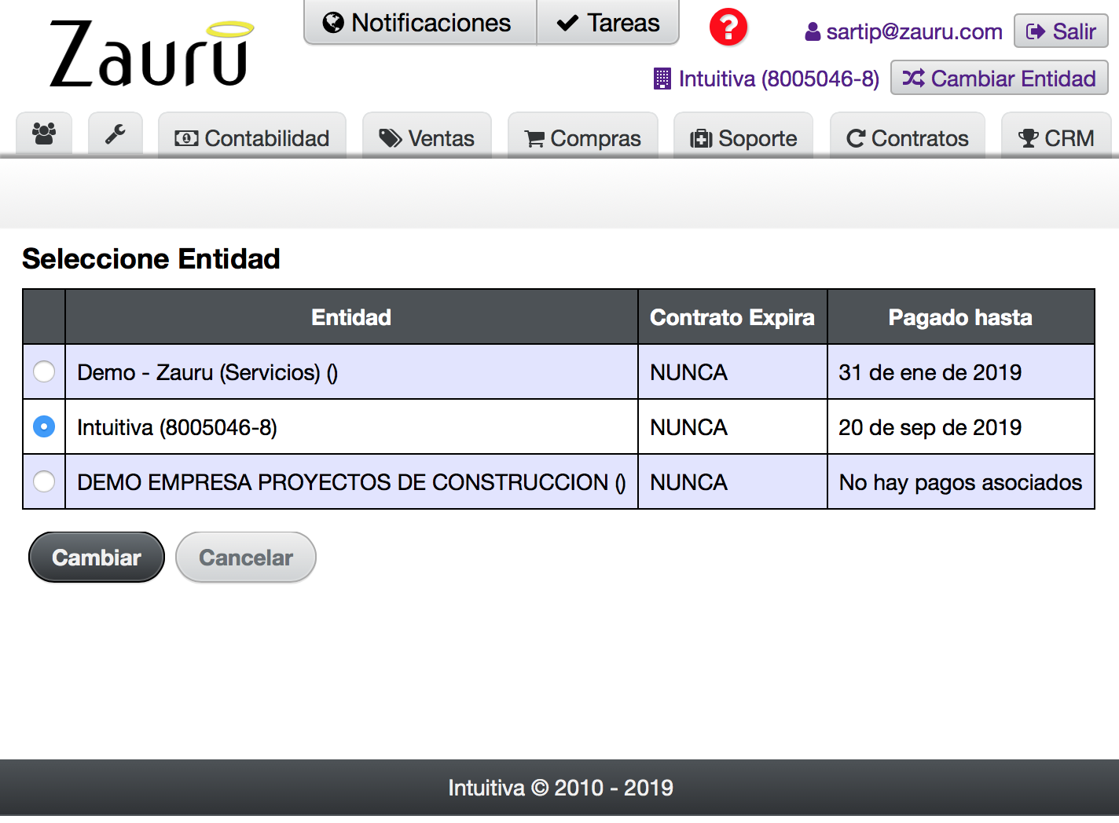This screenshot has height=823, width=1119.
Task: Expand the Contabilidad menu
Action: tap(252, 137)
